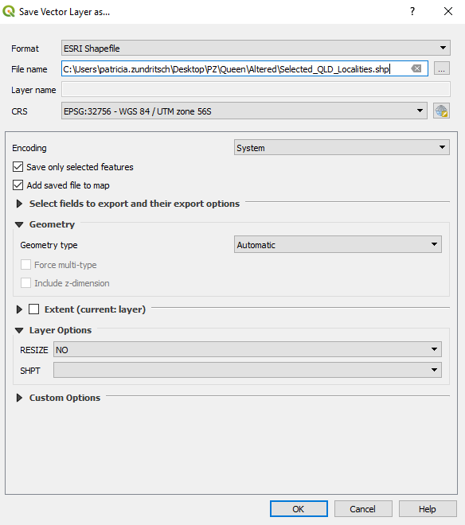Open the CRS dropdown EPSG:32756

[244, 111]
